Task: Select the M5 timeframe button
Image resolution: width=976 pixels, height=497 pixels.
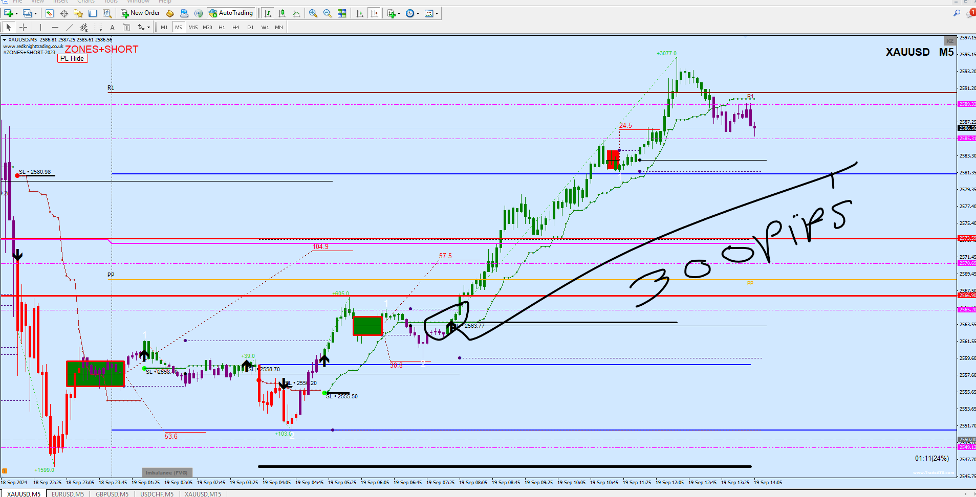Action: (179, 27)
